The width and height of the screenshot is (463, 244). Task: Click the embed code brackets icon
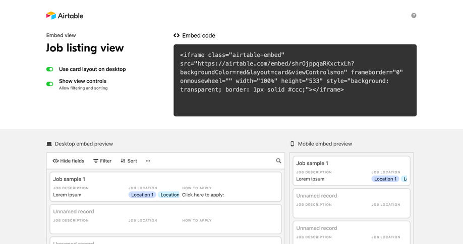click(177, 36)
